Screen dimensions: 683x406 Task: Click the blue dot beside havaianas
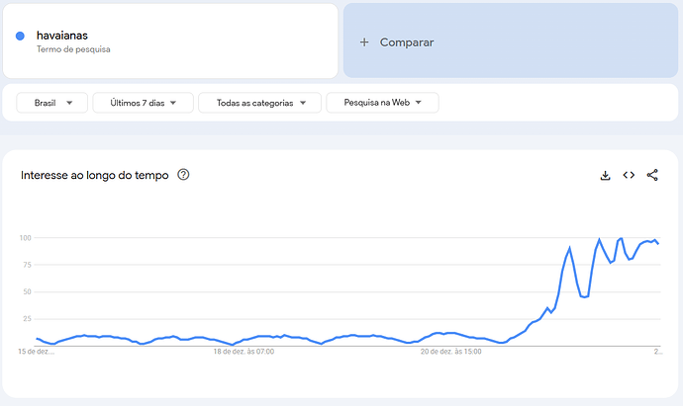click(x=20, y=37)
